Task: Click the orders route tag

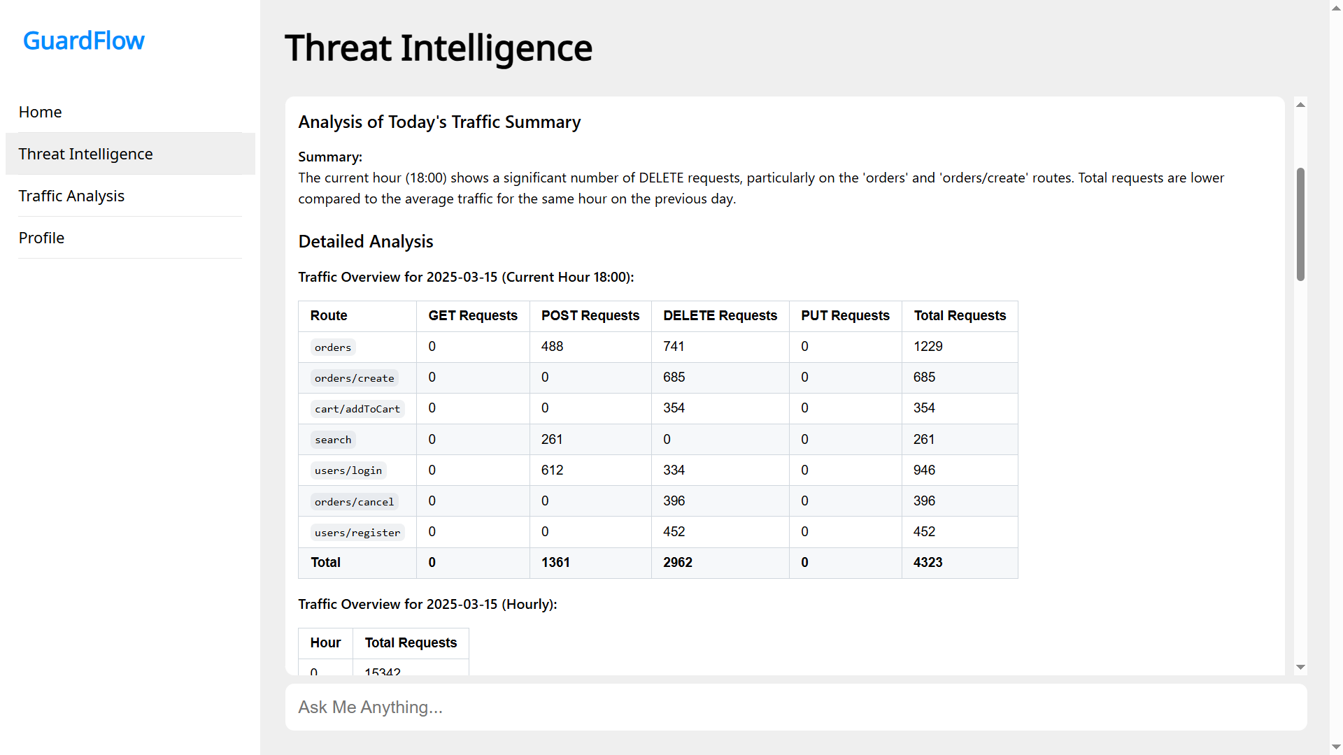Action: (x=333, y=347)
